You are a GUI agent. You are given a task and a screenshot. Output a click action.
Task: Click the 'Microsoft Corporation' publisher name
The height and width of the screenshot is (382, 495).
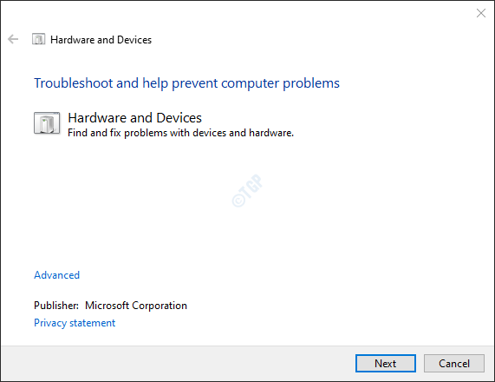click(136, 306)
